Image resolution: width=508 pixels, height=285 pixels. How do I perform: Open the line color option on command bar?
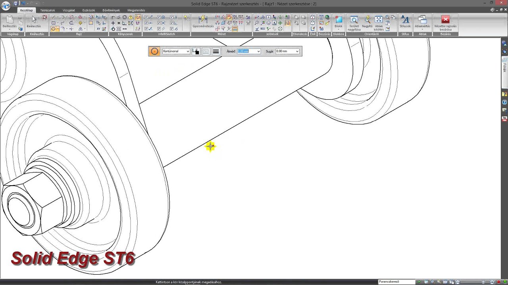(x=196, y=51)
